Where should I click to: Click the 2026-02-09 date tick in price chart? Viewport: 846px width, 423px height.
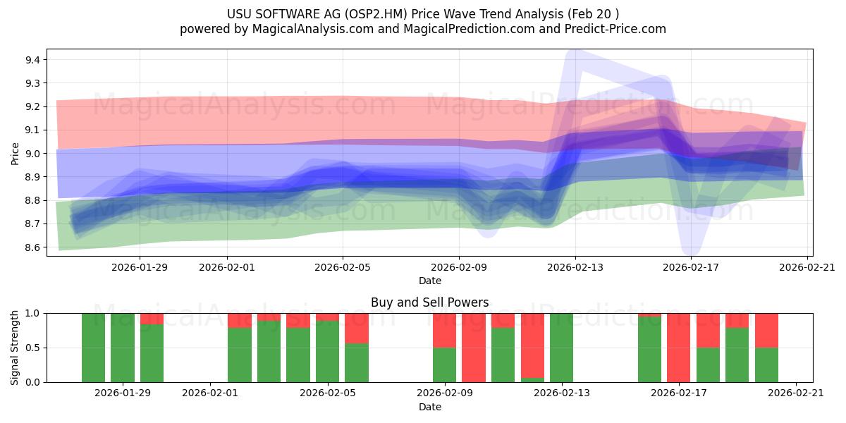pos(459,267)
